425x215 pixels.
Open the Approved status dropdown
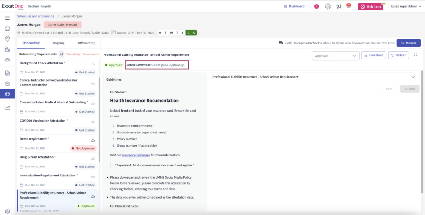[x=336, y=55]
